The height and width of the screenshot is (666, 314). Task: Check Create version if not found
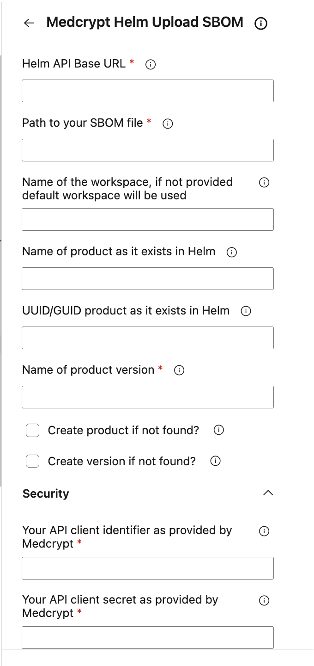tap(32, 461)
